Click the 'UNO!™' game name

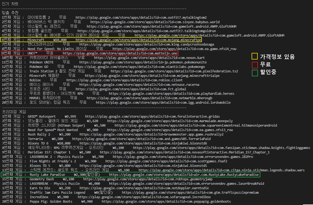(32, 53)
